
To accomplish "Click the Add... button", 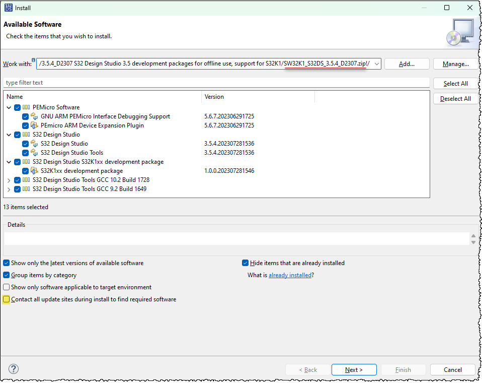I will pyautogui.click(x=407, y=64).
